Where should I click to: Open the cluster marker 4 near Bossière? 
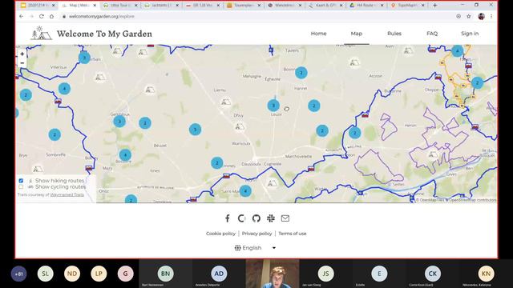click(x=125, y=154)
